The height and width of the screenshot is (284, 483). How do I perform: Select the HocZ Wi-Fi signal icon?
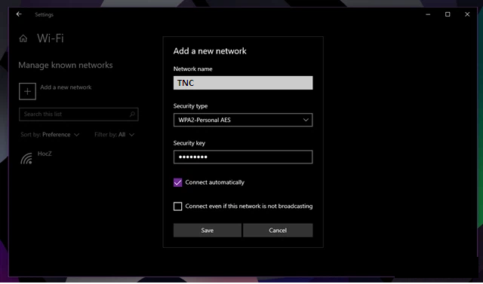tap(26, 158)
